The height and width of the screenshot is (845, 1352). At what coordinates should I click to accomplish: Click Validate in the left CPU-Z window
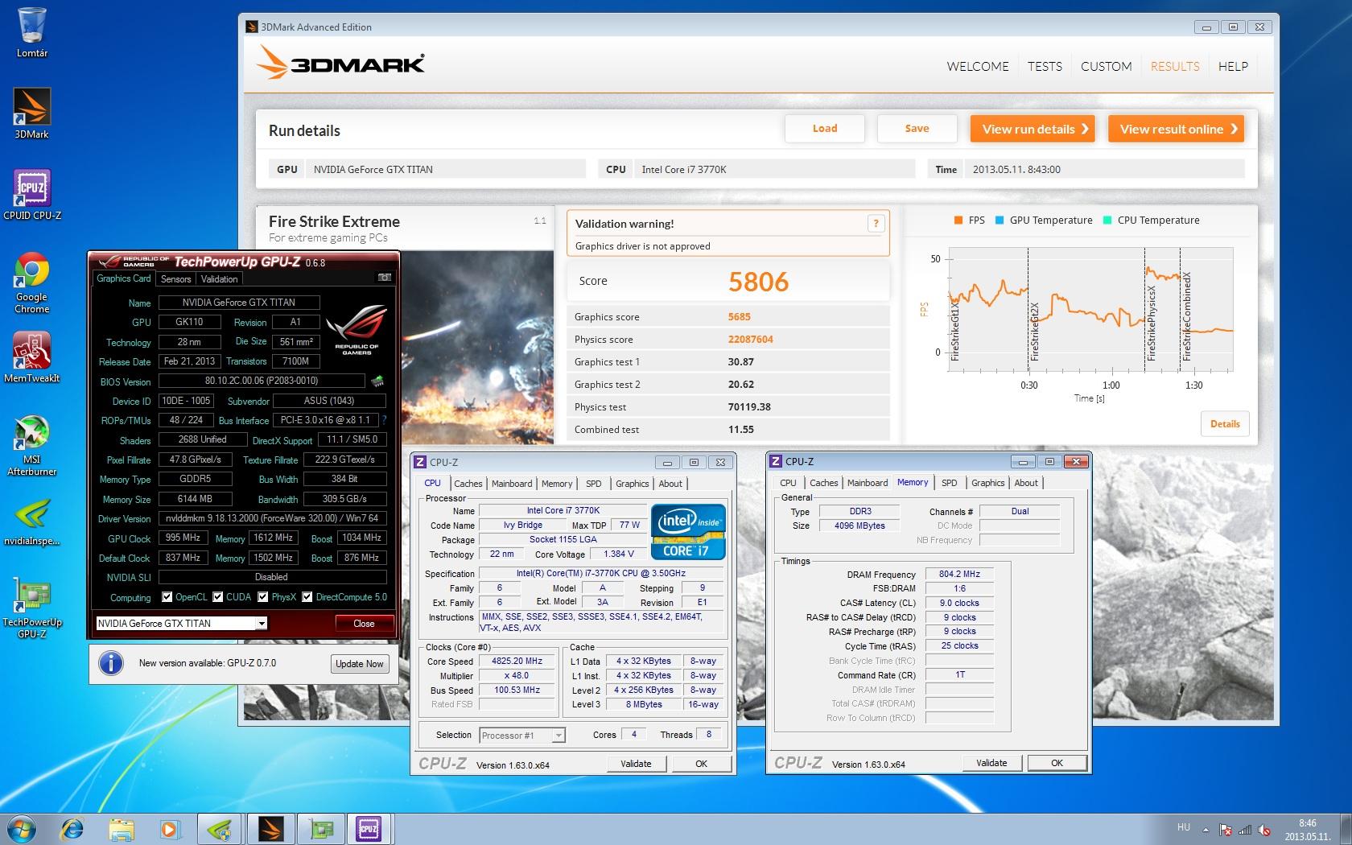click(636, 764)
